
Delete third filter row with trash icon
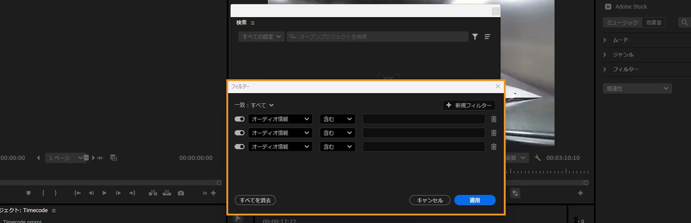coord(494,147)
